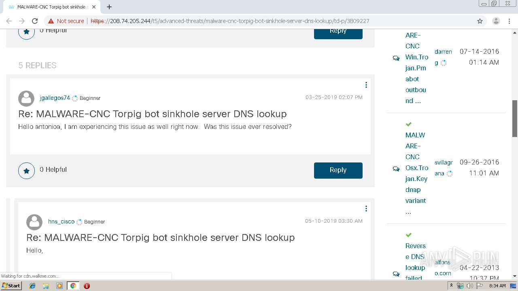The image size is (518, 291).
Task: Open File Explorer from the taskbar
Action: coord(46,286)
